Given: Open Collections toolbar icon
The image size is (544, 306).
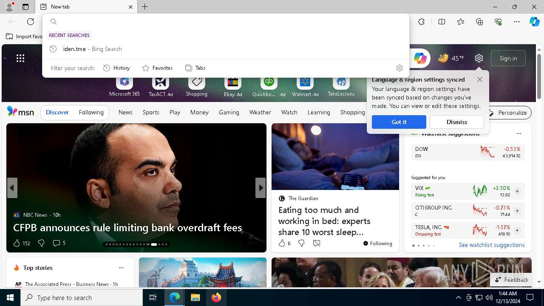Looking at the screenshot, I should tap(479, 22).
